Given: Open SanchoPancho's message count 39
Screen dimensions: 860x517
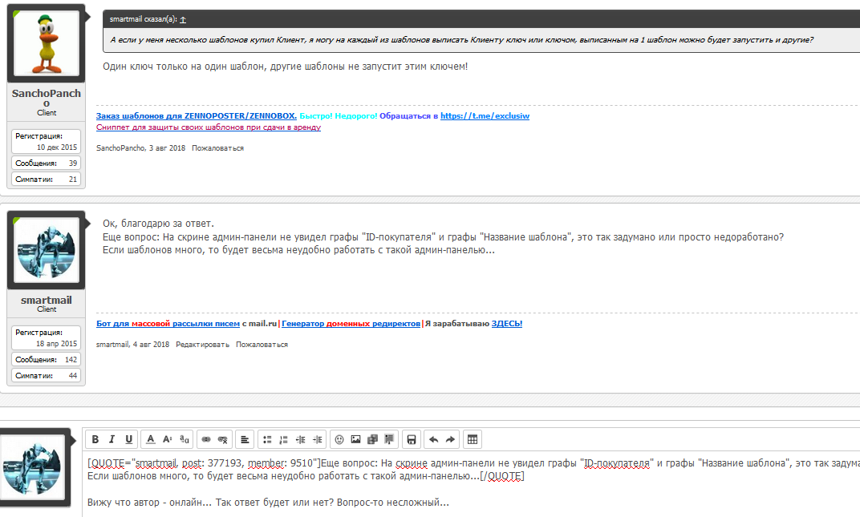Looking at the screenshot, I should click(x=73, y=163).
